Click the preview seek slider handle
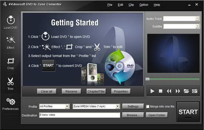This screenshot has height=130, width=204. pos(147,79)
